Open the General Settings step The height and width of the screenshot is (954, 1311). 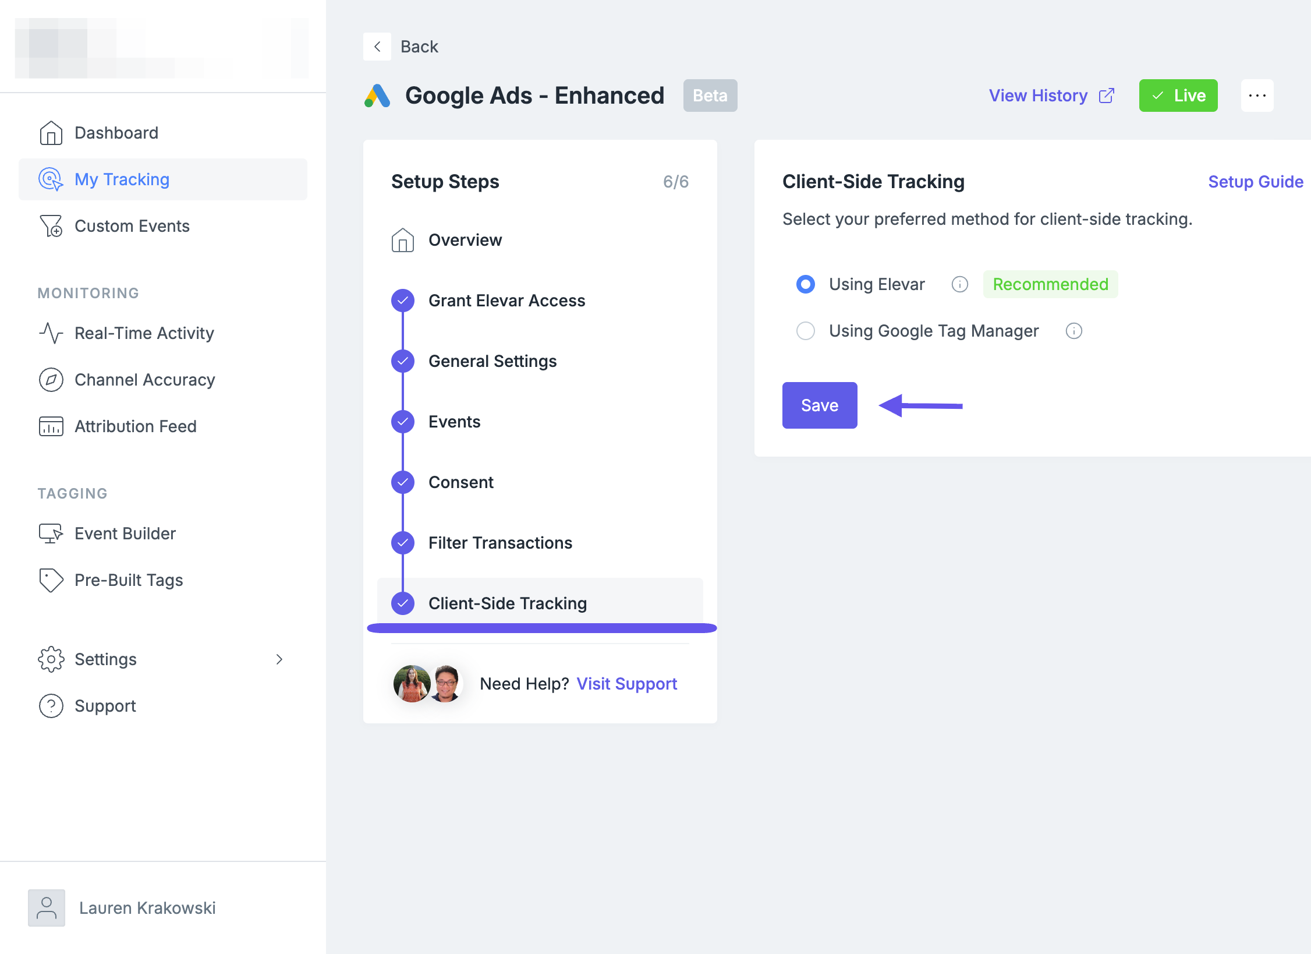(x=540, y=361)
